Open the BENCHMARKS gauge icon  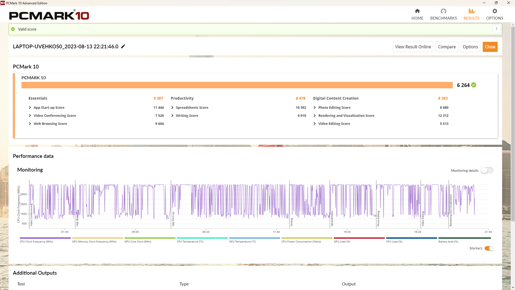click(443, 11)
